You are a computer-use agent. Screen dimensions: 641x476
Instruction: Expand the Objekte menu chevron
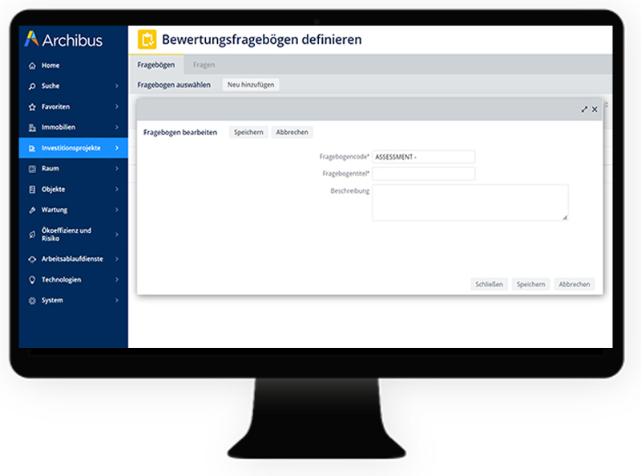pos(117,189)
